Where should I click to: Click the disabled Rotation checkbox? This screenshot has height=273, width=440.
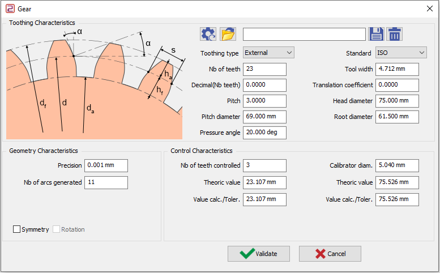pyautogui.click(x=57, y=229)
